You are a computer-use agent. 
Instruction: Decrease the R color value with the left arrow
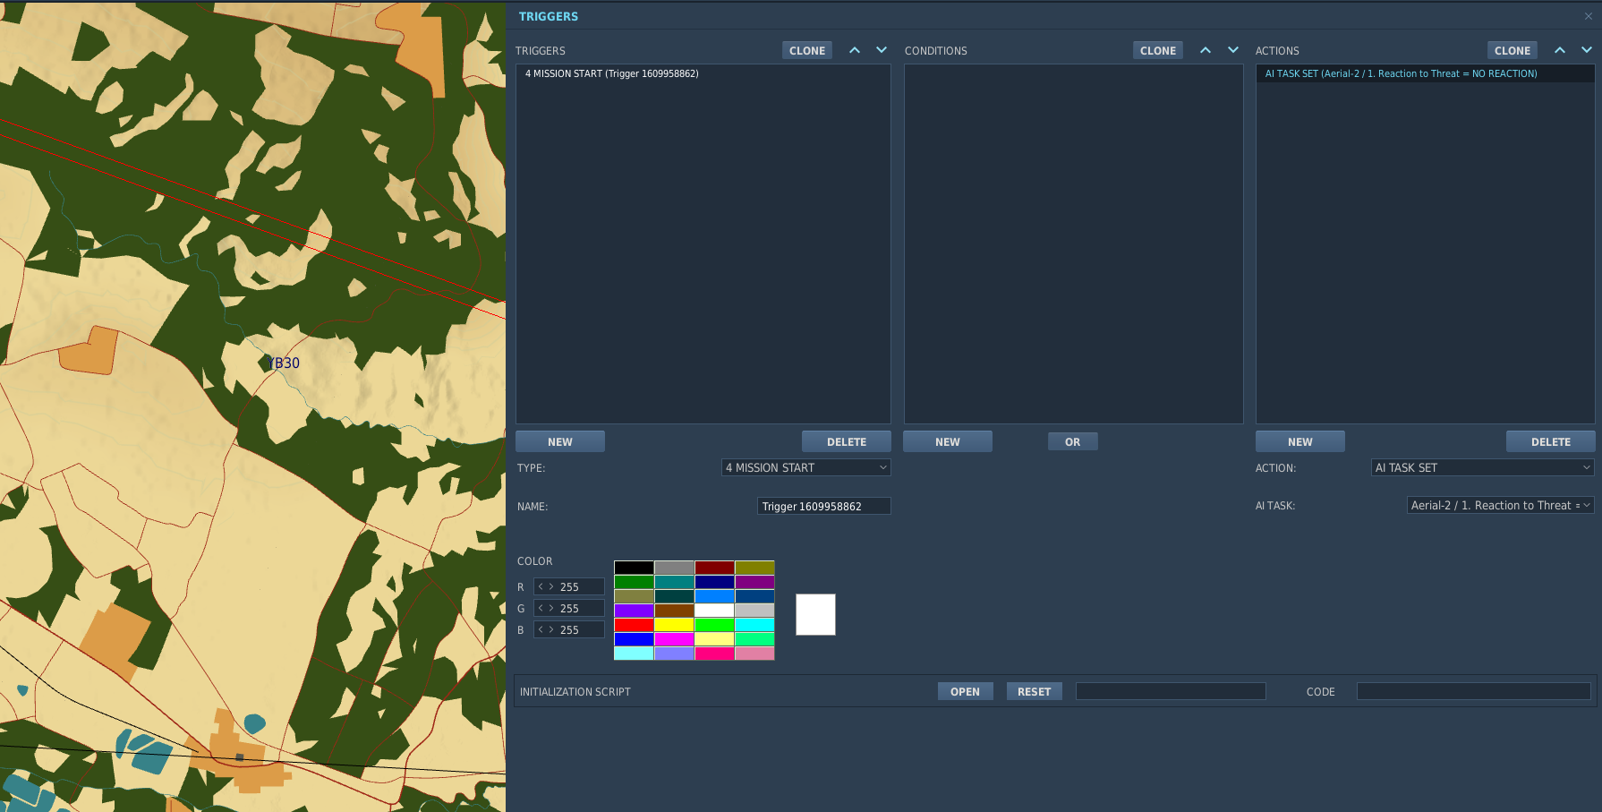click(541, 587)
